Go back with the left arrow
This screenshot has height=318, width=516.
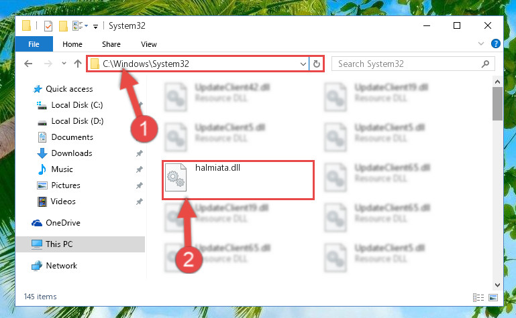[28, 64]
